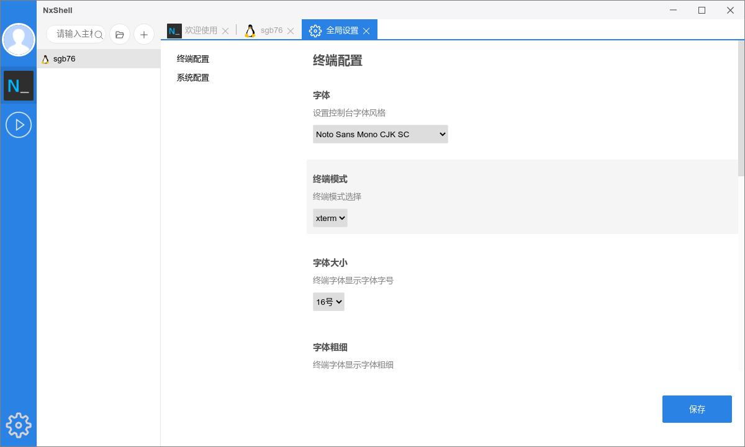Click the play script icon in sidebar

pyautogui.click(x=19, y=125)
